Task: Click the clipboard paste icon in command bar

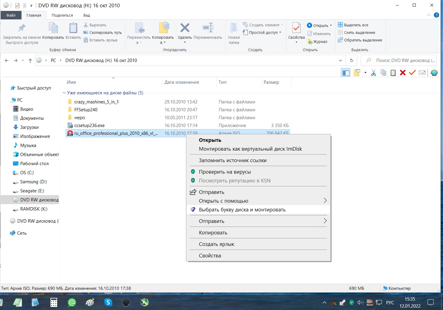Action: coord(393,73)
